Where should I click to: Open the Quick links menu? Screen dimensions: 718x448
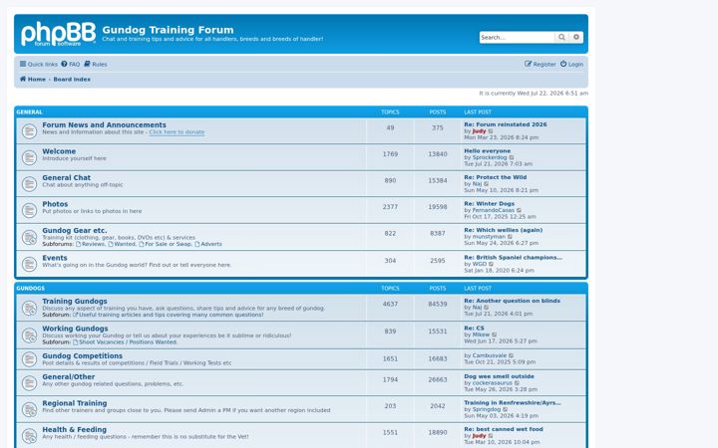click(x=39, y=65)
